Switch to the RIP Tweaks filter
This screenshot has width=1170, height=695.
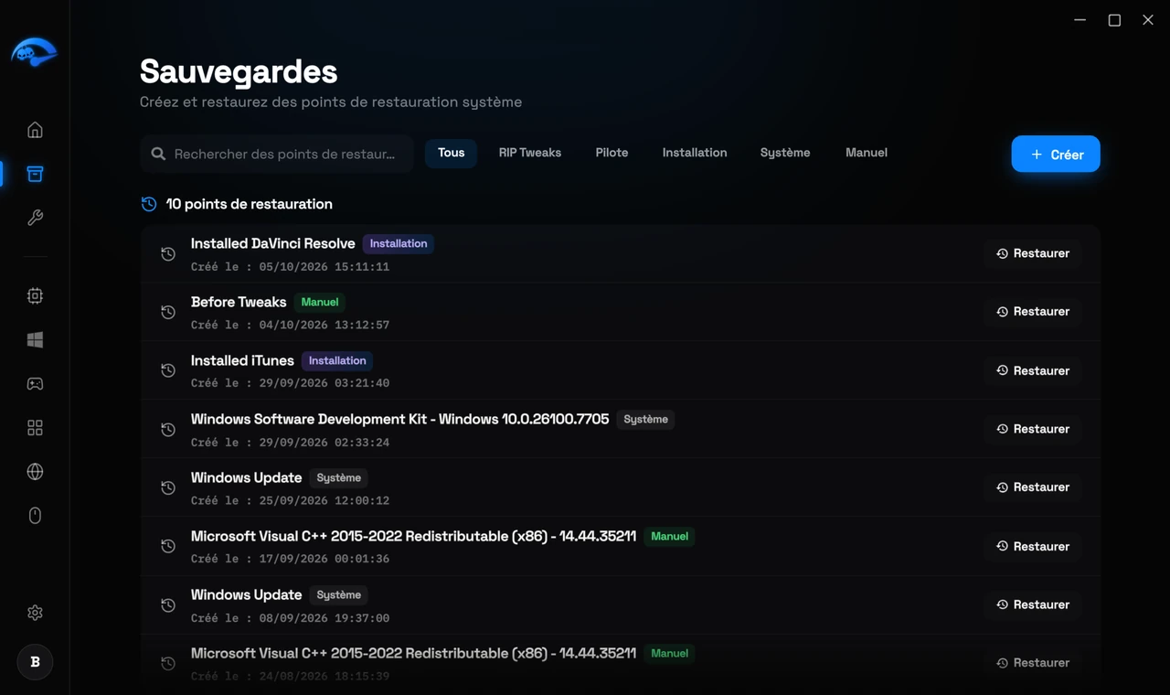pos(530,153)
